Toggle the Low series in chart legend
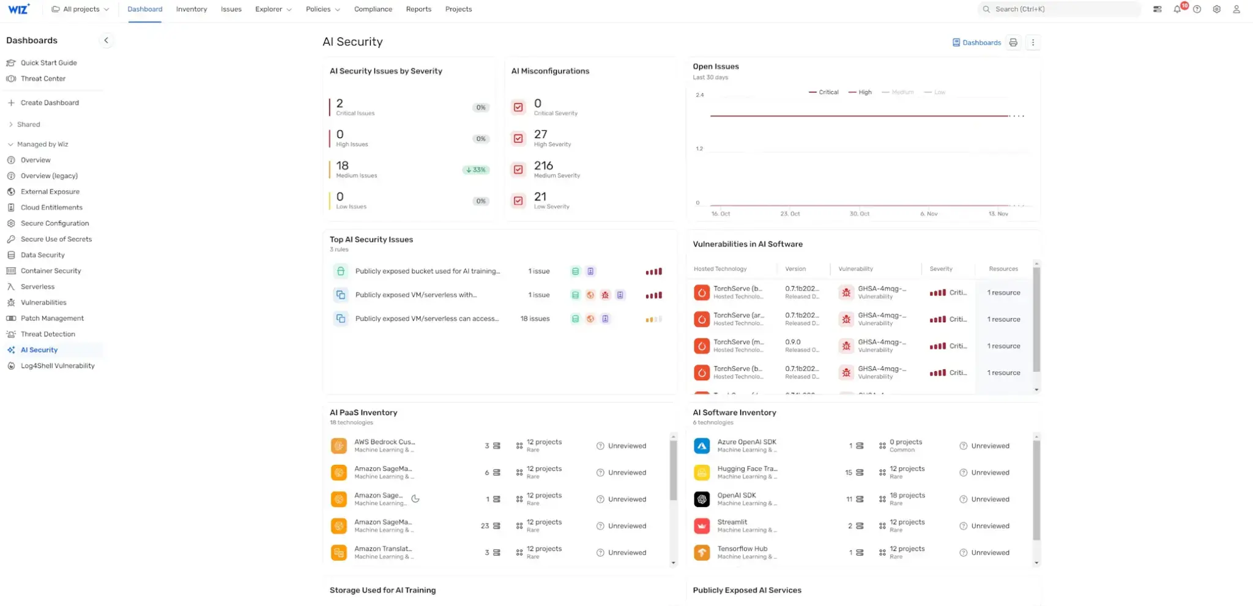 coord(935,92)
